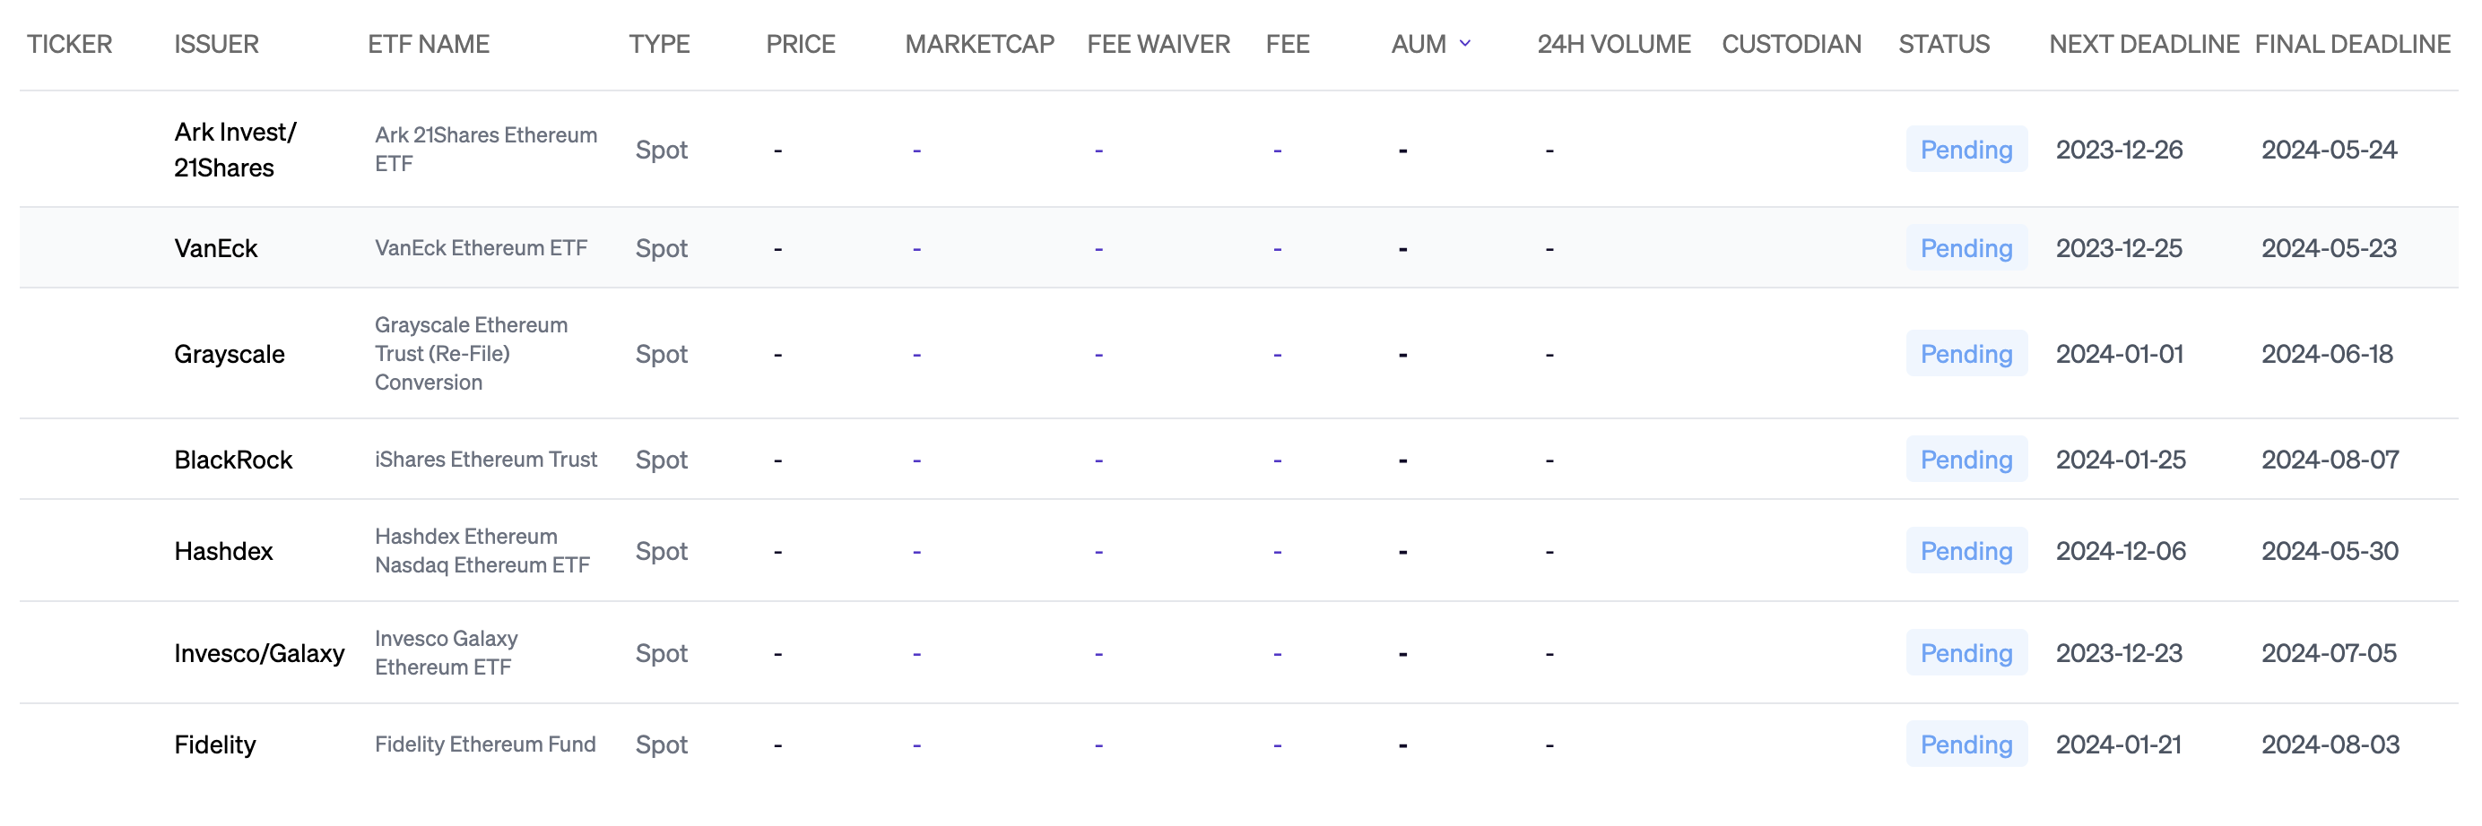This screenshot has width=2482, height=826.
Task: Open the Ark 21Shares Ethereum ETF link
Action: (x=486, y=150)
